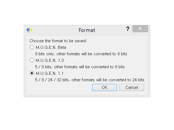Viewport: 174px width, 130px height.
Task: Close the Format dialog with X
Action: click(140, 29)
